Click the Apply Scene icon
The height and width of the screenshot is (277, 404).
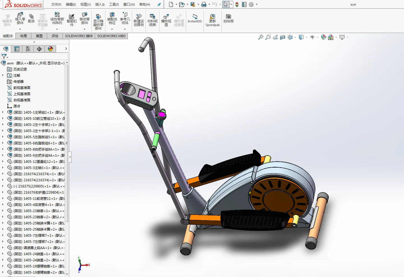point(331,37)
